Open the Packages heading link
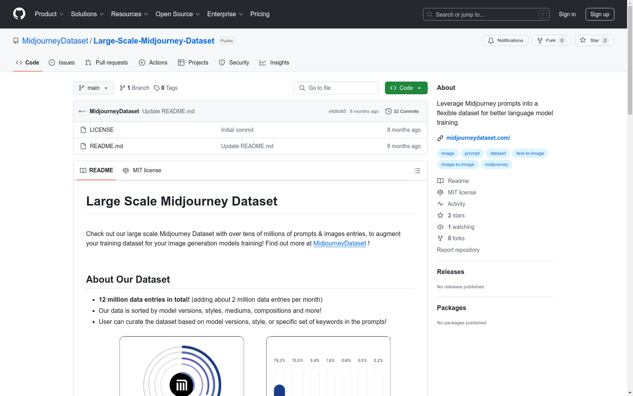633x396 pixels. point(451,308)
